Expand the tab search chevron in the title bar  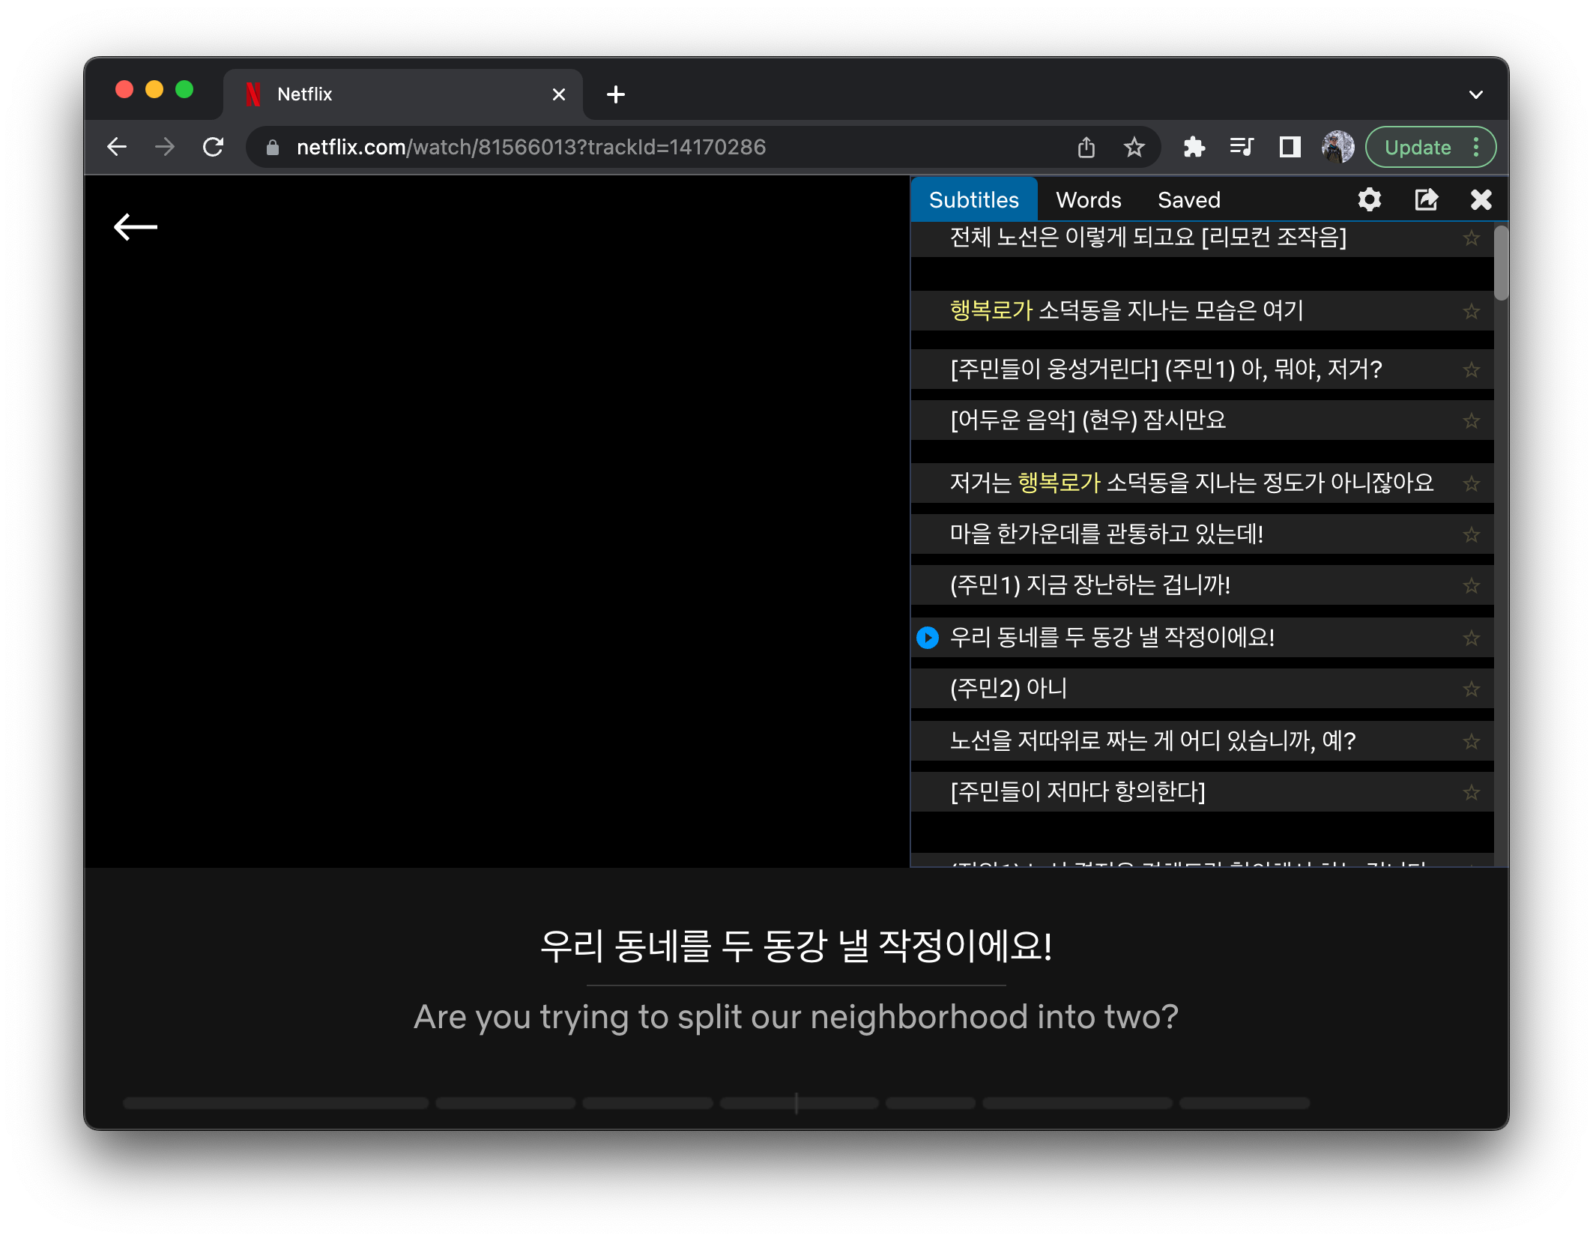(x=1475, y=94)
